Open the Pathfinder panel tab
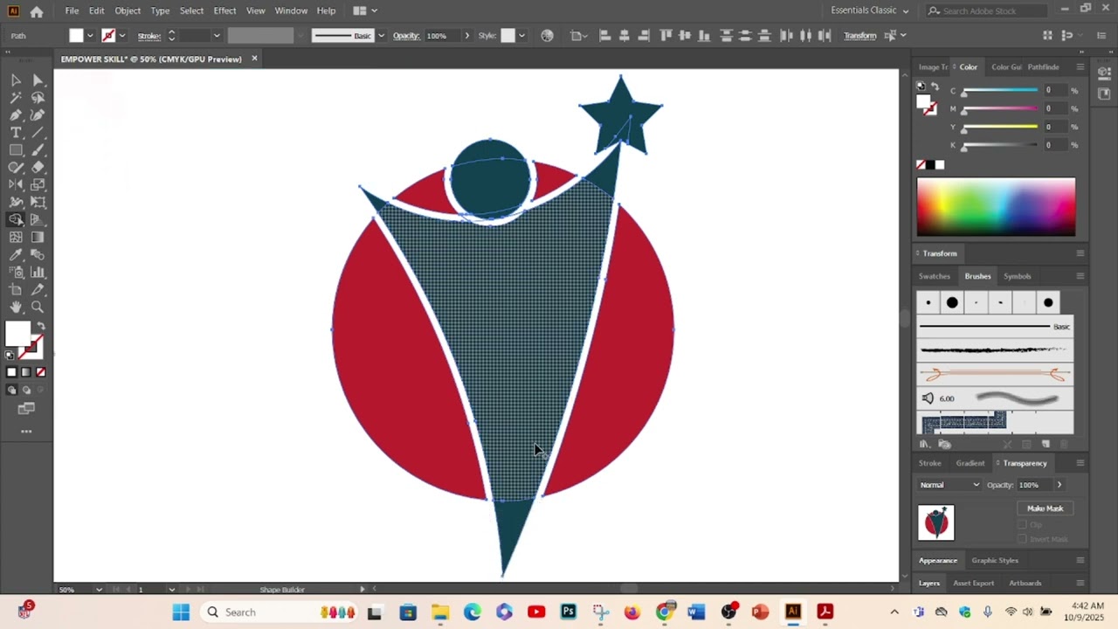The width and height of the screenshot is (1118, 629). click(x=1044, y=67)
